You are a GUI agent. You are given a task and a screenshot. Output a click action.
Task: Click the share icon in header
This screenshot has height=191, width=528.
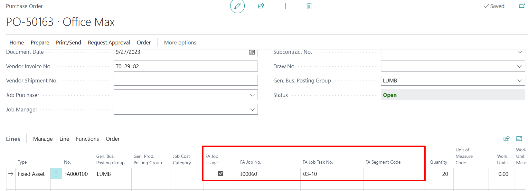[261, 6]
